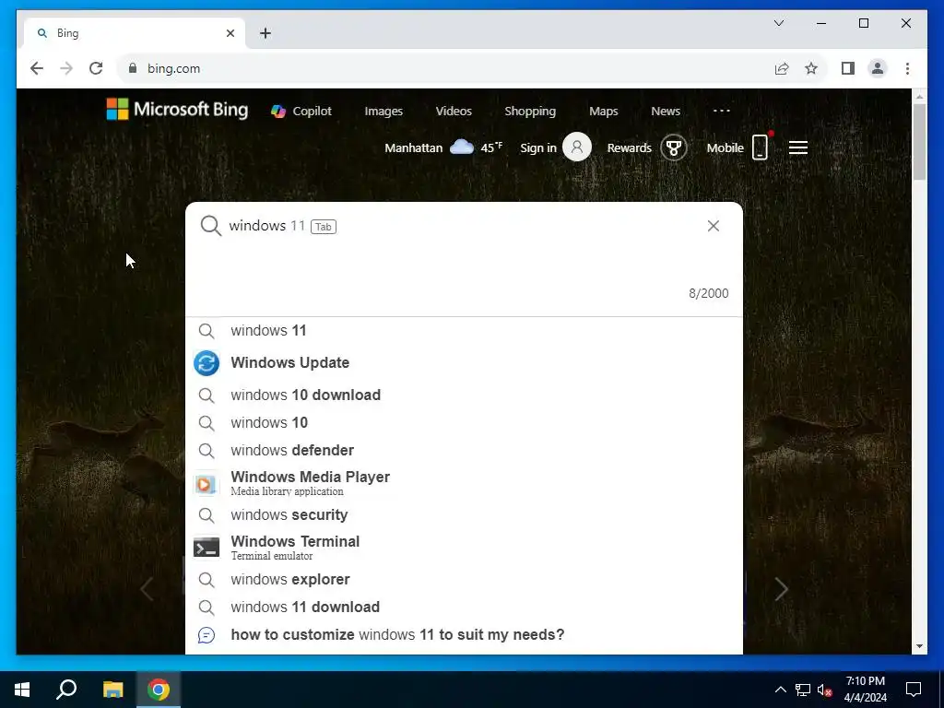
Task: Switch to the Bing browser tab
Action: pos(134,33)
